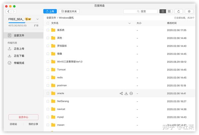Check the redis folder checkbox
The image size is (199, 135).
coord(48,78)
